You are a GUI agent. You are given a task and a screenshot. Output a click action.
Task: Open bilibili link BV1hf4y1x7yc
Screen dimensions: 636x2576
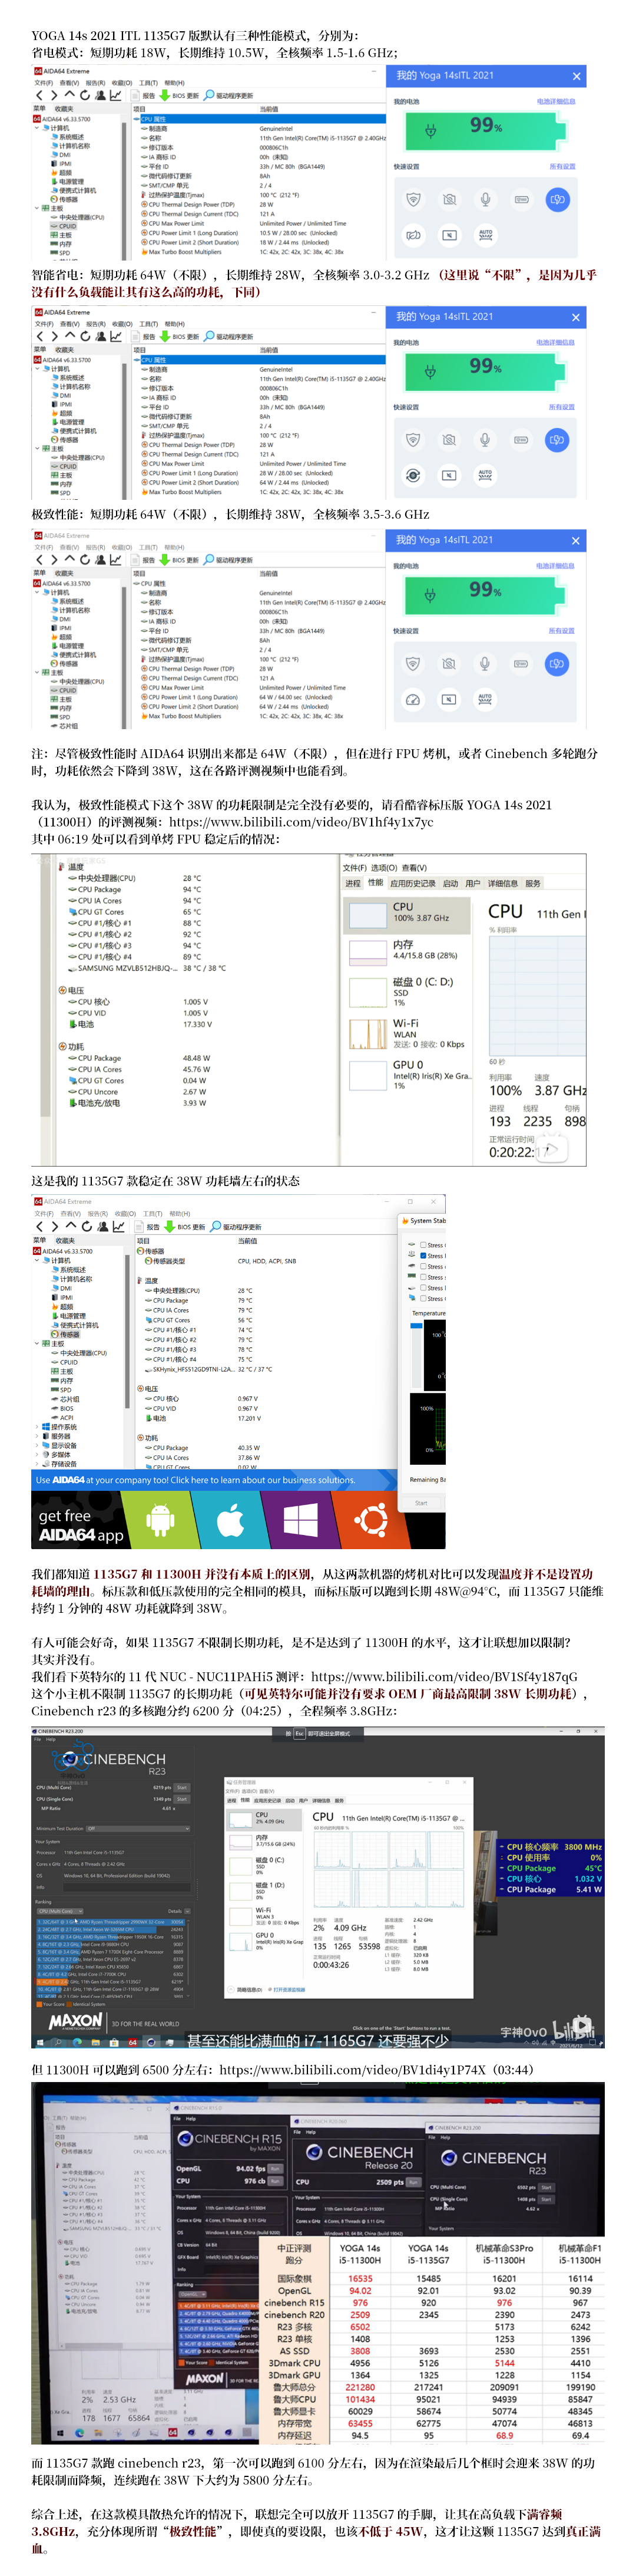(x=302, y=822)
